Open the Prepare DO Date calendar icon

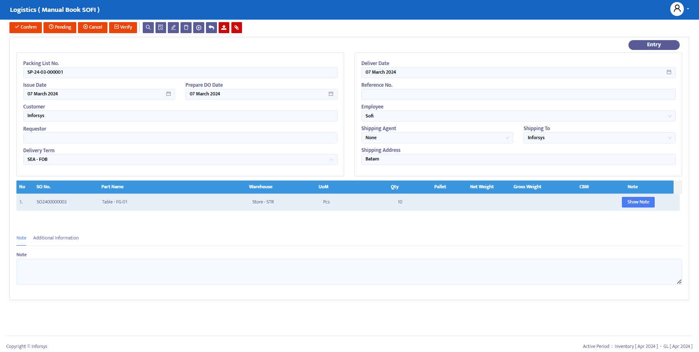coord(331,94)
